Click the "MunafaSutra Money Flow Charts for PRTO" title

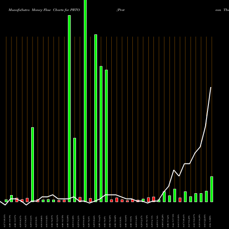[44, 10]
